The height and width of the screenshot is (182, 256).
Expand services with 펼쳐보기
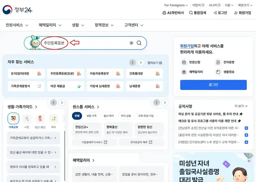155,63
